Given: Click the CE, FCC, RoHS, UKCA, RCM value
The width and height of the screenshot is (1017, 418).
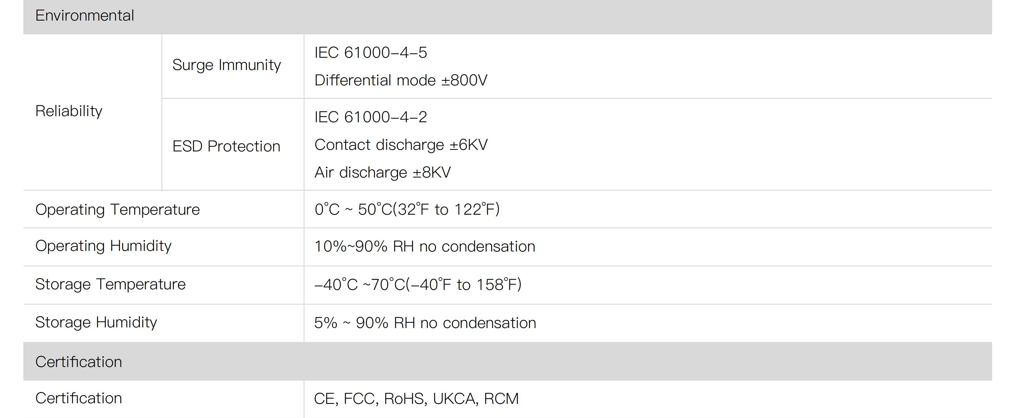Looking at the screenshot, I should pos(416,399).
